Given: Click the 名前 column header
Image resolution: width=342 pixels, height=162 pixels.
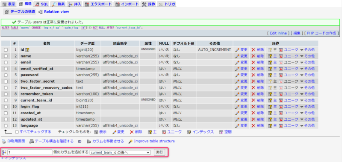Looking at the screenshot, I should coord(47,43).
